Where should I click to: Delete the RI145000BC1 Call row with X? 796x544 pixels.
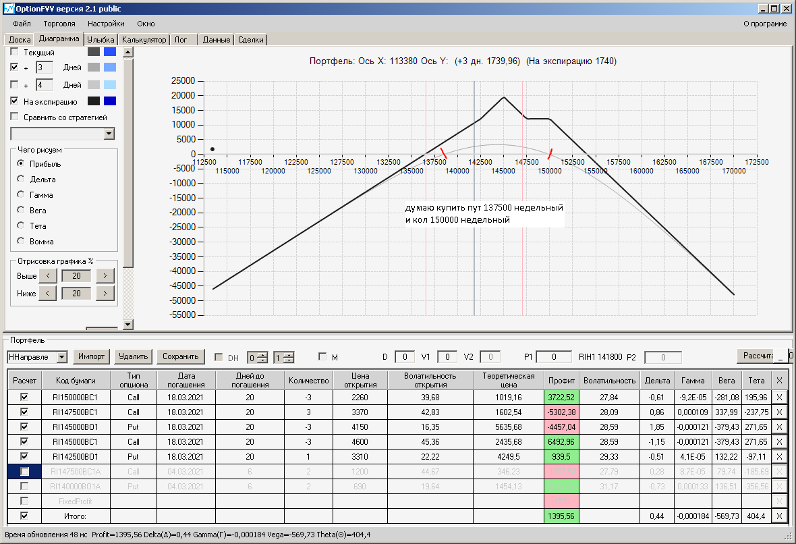tap(779, 442)
